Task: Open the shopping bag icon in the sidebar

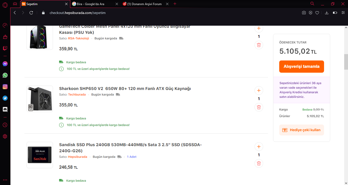Action: 5,37
